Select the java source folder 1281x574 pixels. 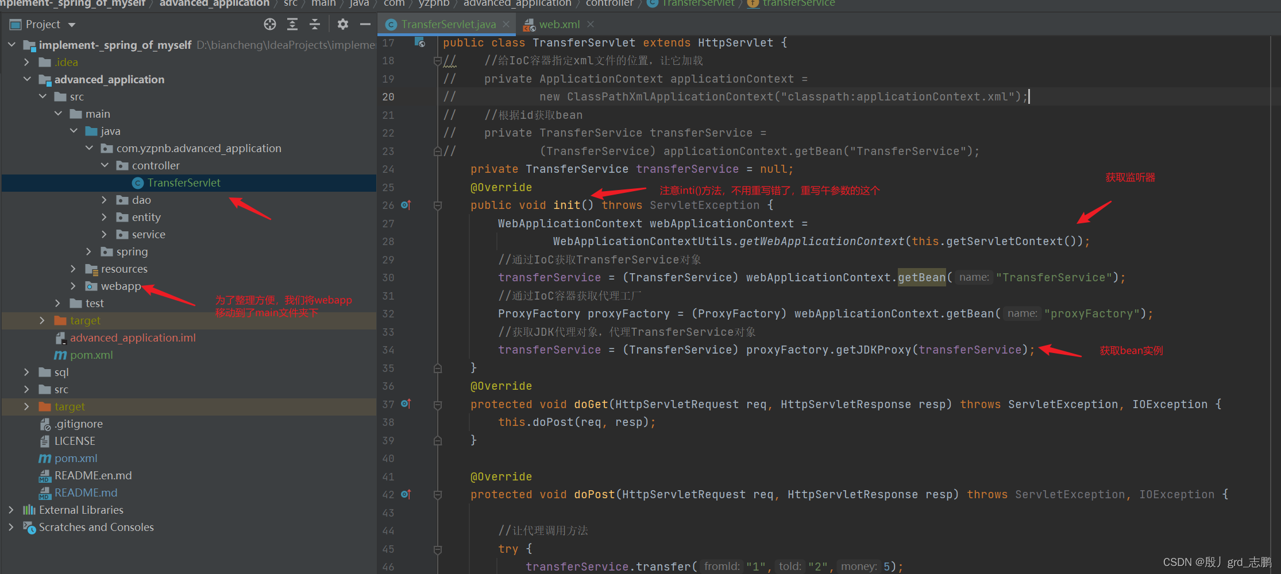(110, 131)
